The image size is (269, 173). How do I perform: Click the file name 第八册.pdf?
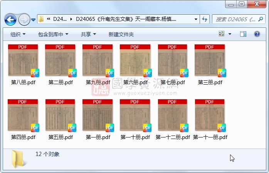coord(23,82)
